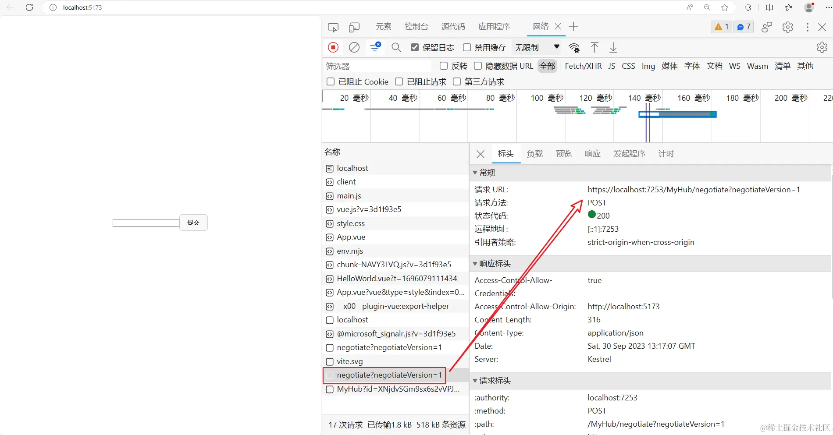This screenshot has height=435, width=833.
Task: Add a new DevTools tab with plus
Action: point(573,27)
